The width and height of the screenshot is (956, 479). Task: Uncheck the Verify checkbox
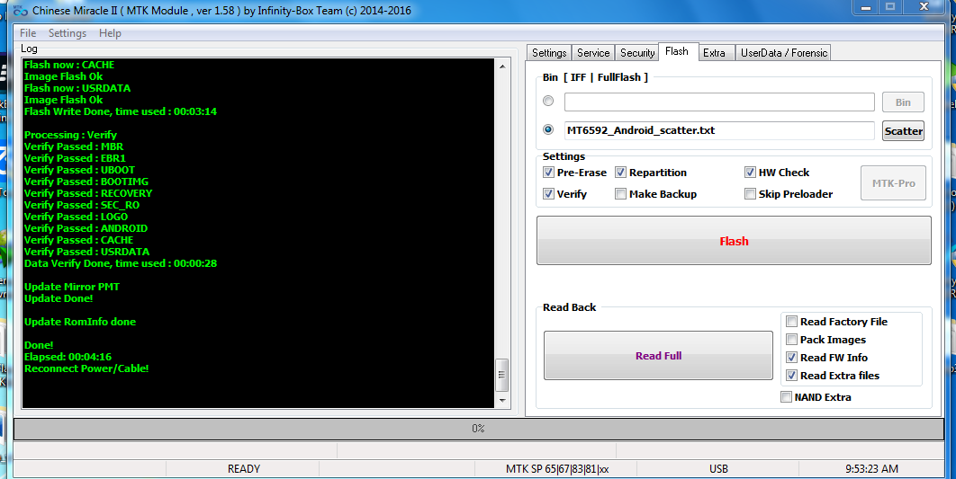click(548, 193)
